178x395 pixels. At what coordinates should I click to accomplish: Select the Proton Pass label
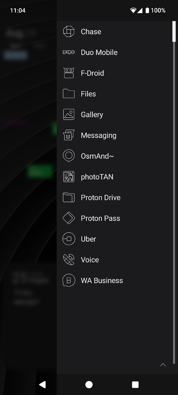[x=101, y=218]
